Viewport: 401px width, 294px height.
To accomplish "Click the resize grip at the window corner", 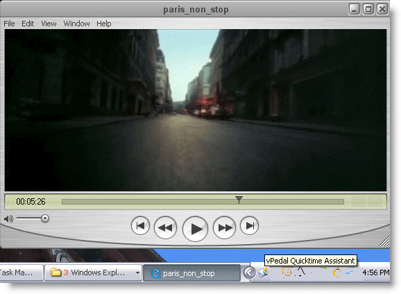I will click(384, 241).
